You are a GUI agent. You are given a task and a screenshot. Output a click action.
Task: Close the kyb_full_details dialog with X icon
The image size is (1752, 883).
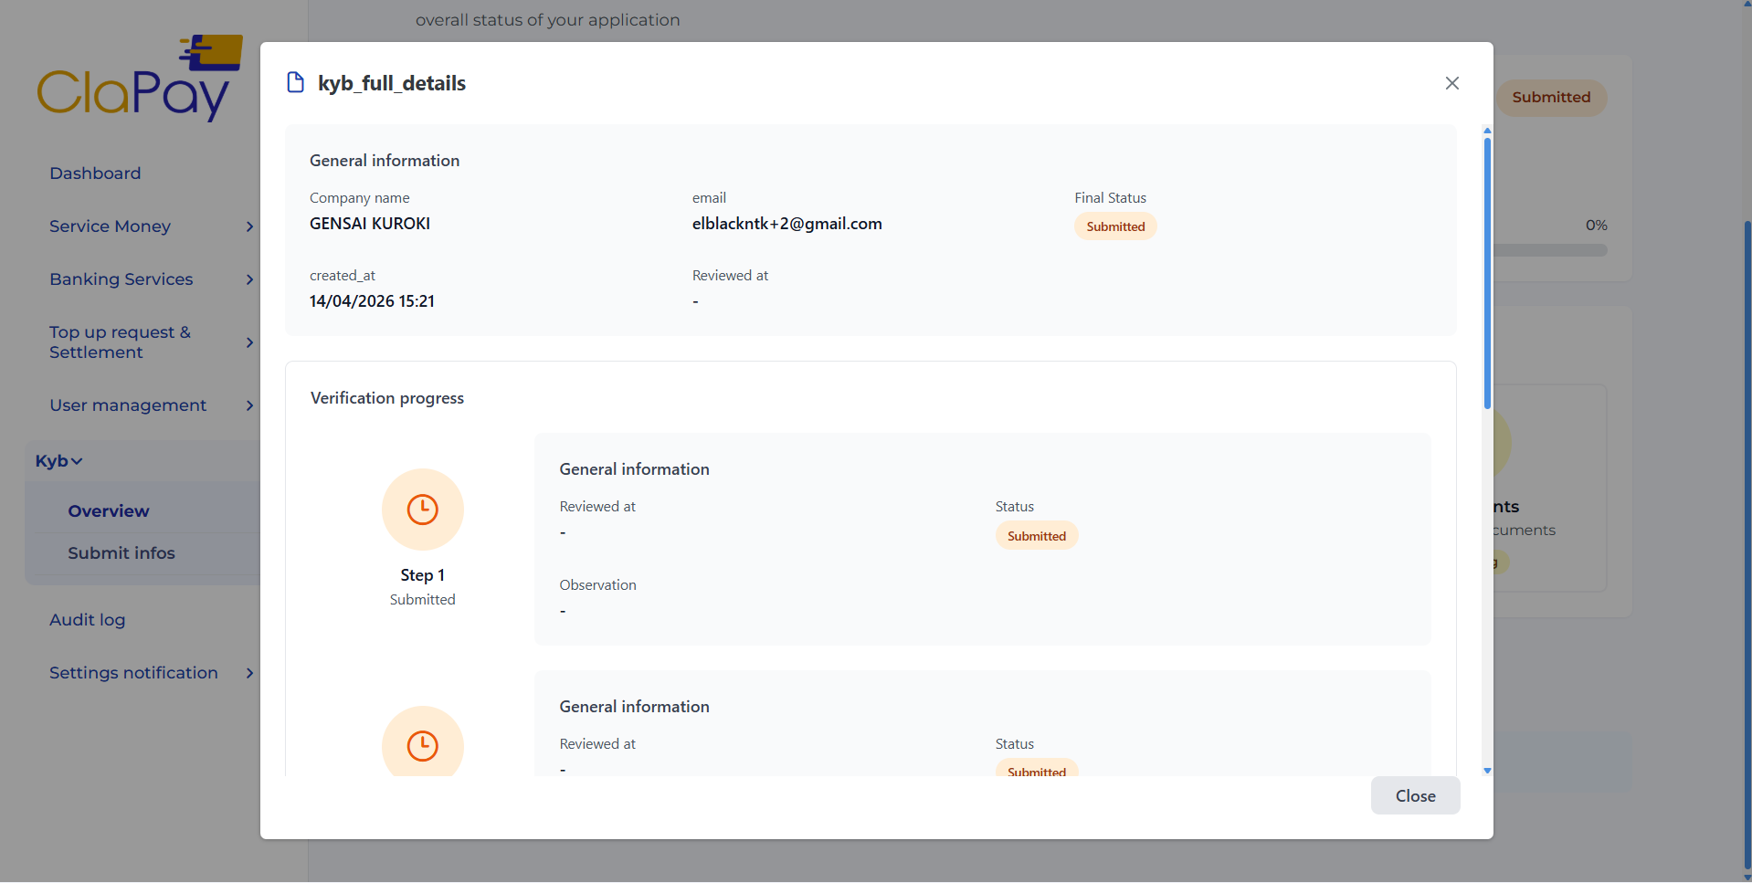pyautogui.click(x=1451, y=83)
